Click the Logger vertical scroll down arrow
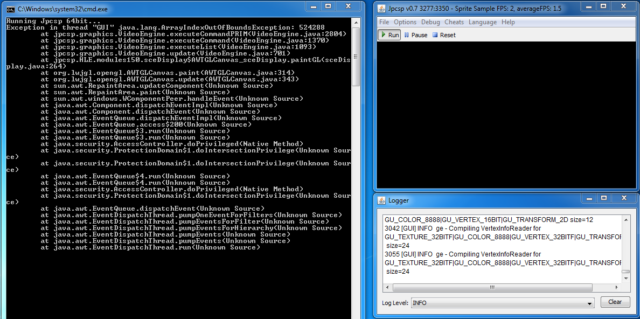Viewport: 640px width, 319px height. [x=625, y=279]
